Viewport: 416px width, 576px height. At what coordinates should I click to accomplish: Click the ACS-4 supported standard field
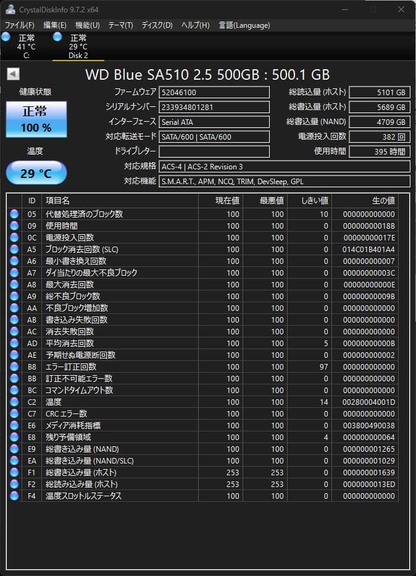click(x=285, y=166)
